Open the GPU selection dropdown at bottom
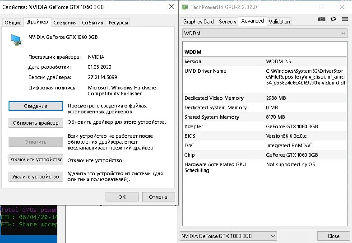The width and height of the screenshot is (352, 243). point(228,236)
